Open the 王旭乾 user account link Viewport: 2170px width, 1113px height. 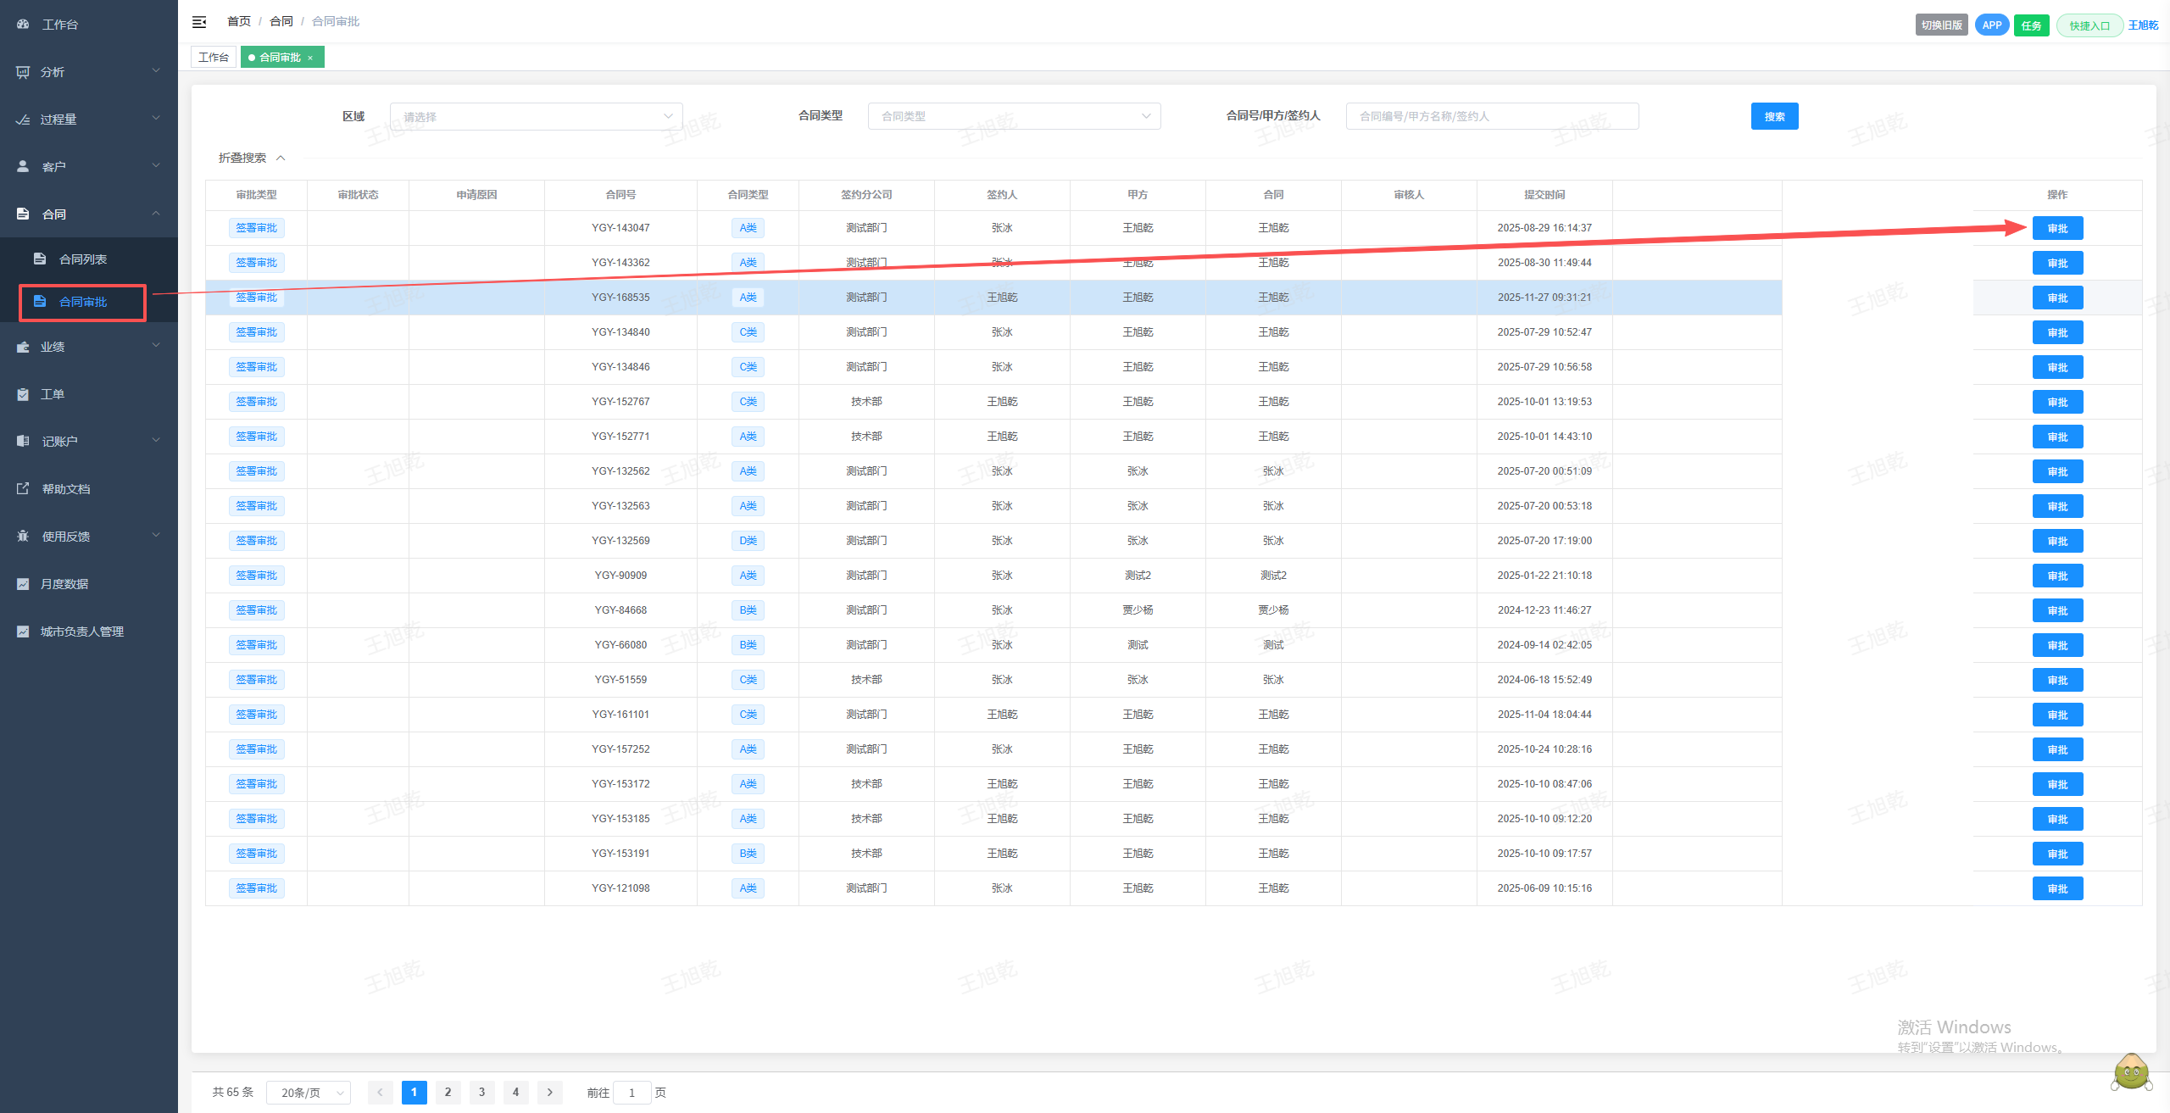pyautogui.click(x=2144, y=25)
